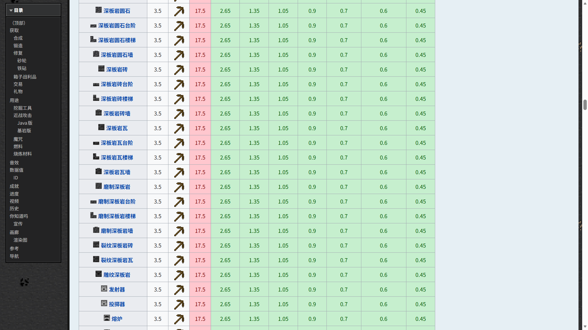The image size is (588, 330).
Task: Click the pickaxe icon in the 深板岩砖 row
Action: point(179,70)
